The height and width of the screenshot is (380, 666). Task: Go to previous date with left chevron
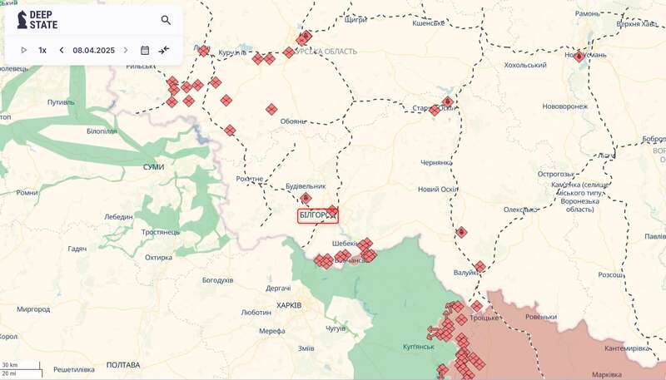tap(61, 50)
